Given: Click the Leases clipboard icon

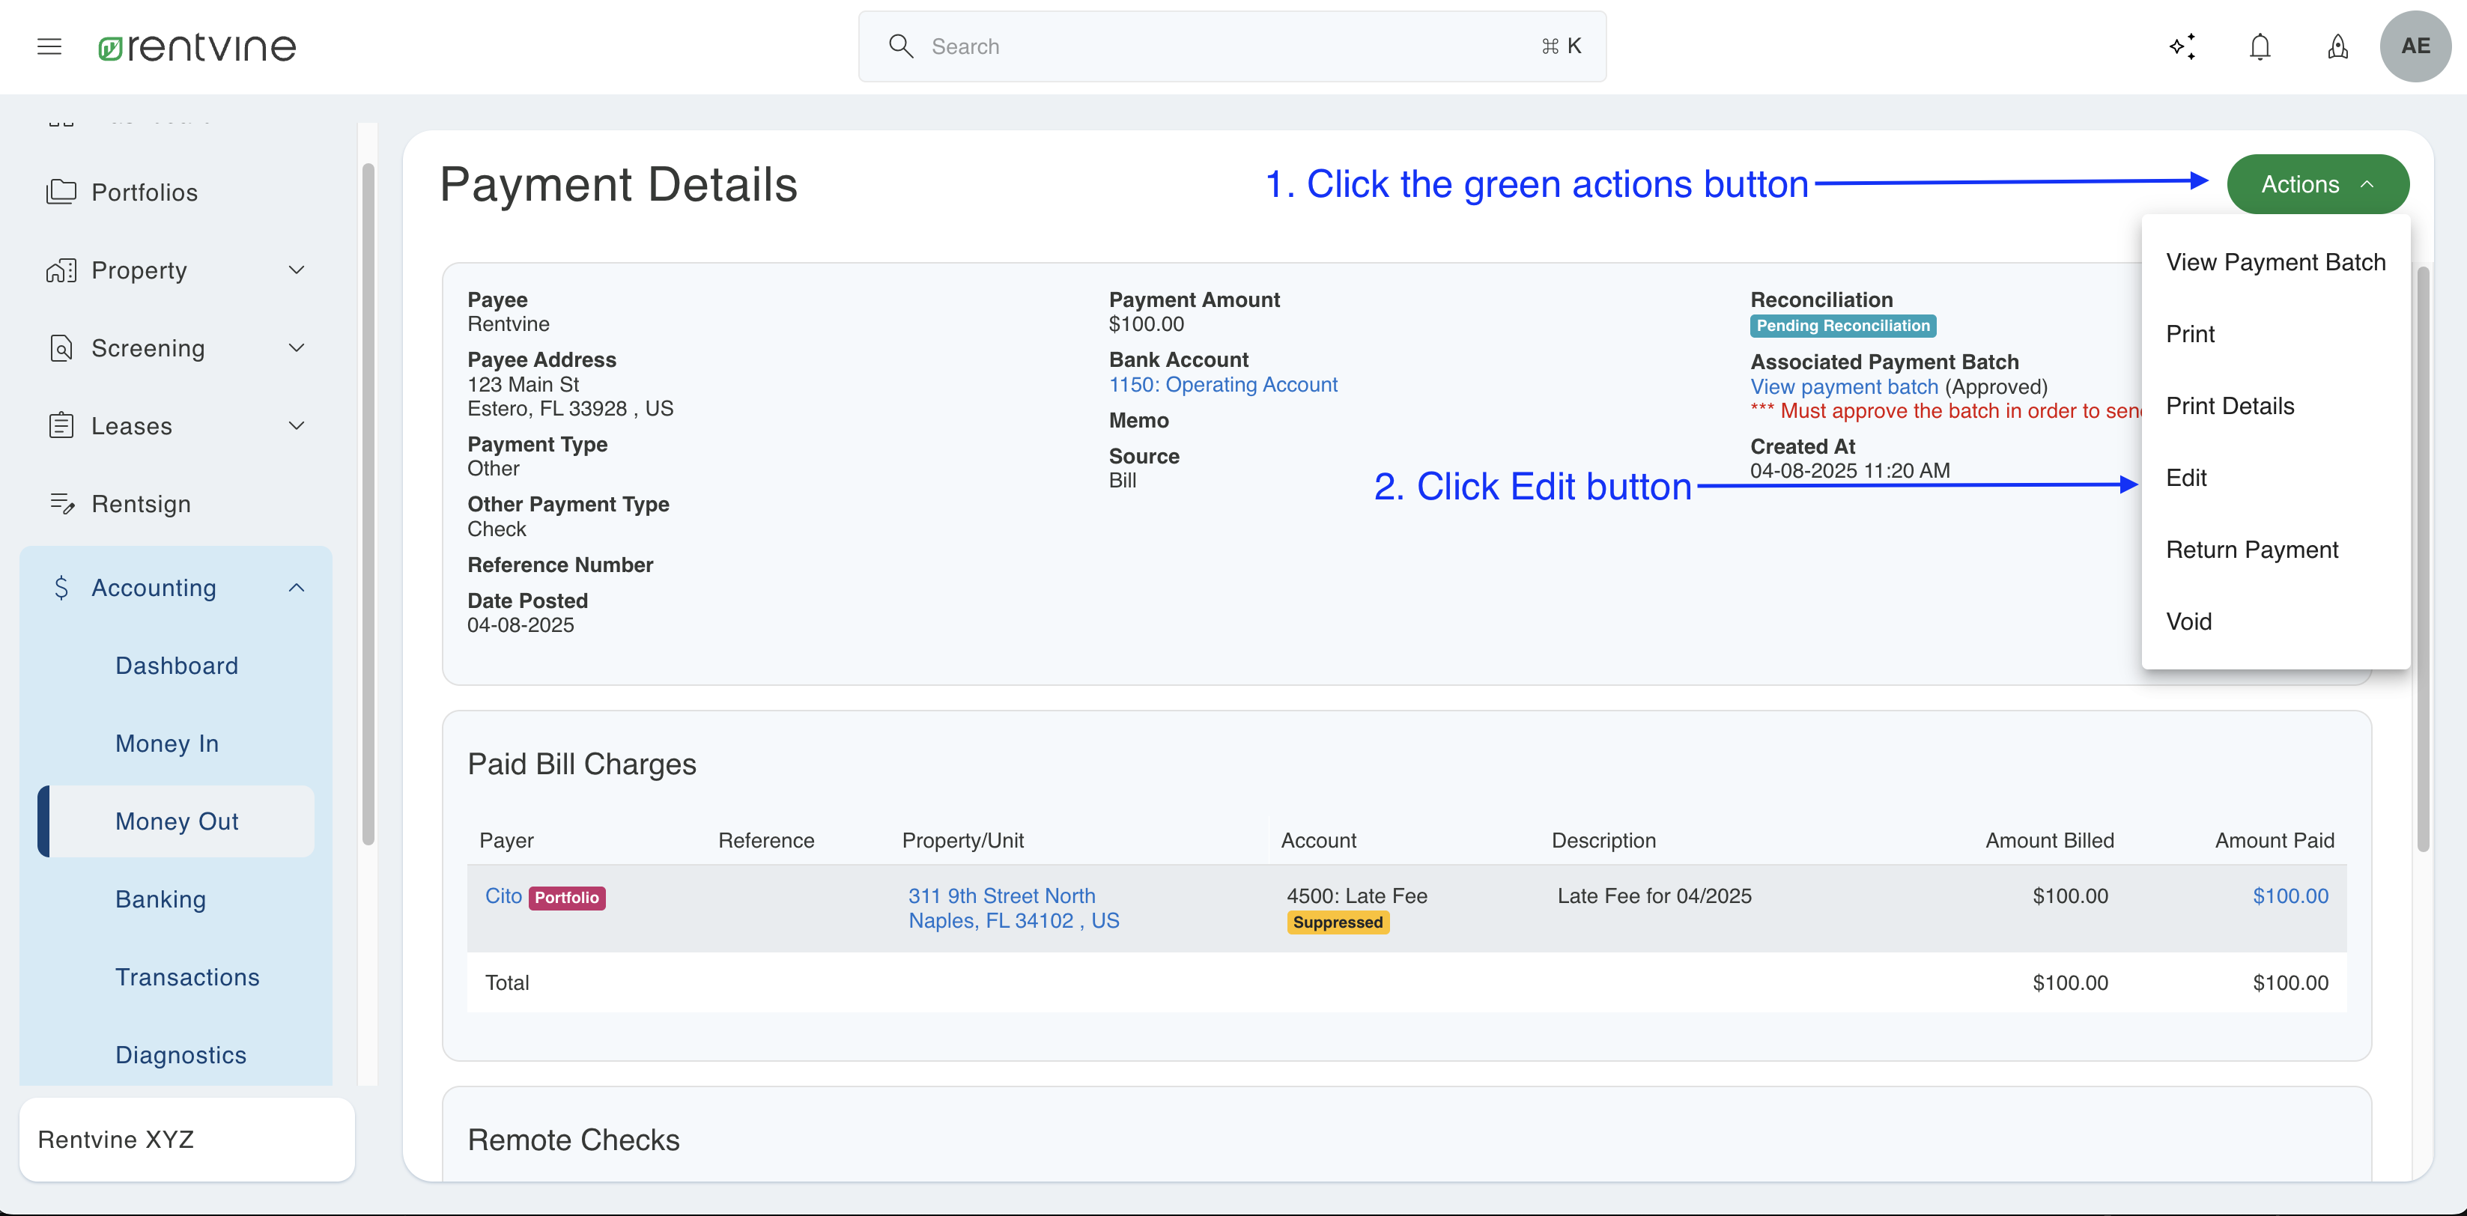Looking at the screenshot, I should (61, 425).
